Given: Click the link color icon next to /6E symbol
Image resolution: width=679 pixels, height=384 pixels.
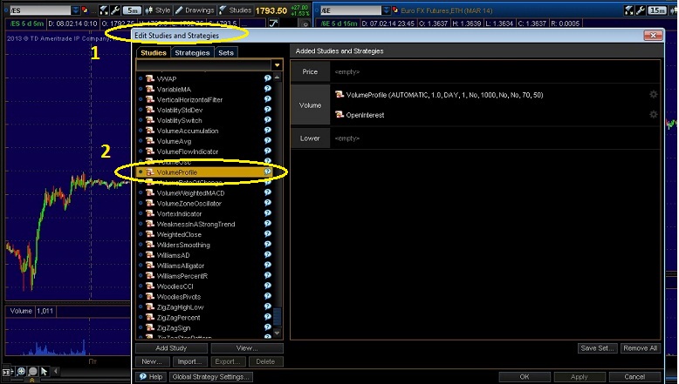Looking at the screenshot, I should pos(395,10).
